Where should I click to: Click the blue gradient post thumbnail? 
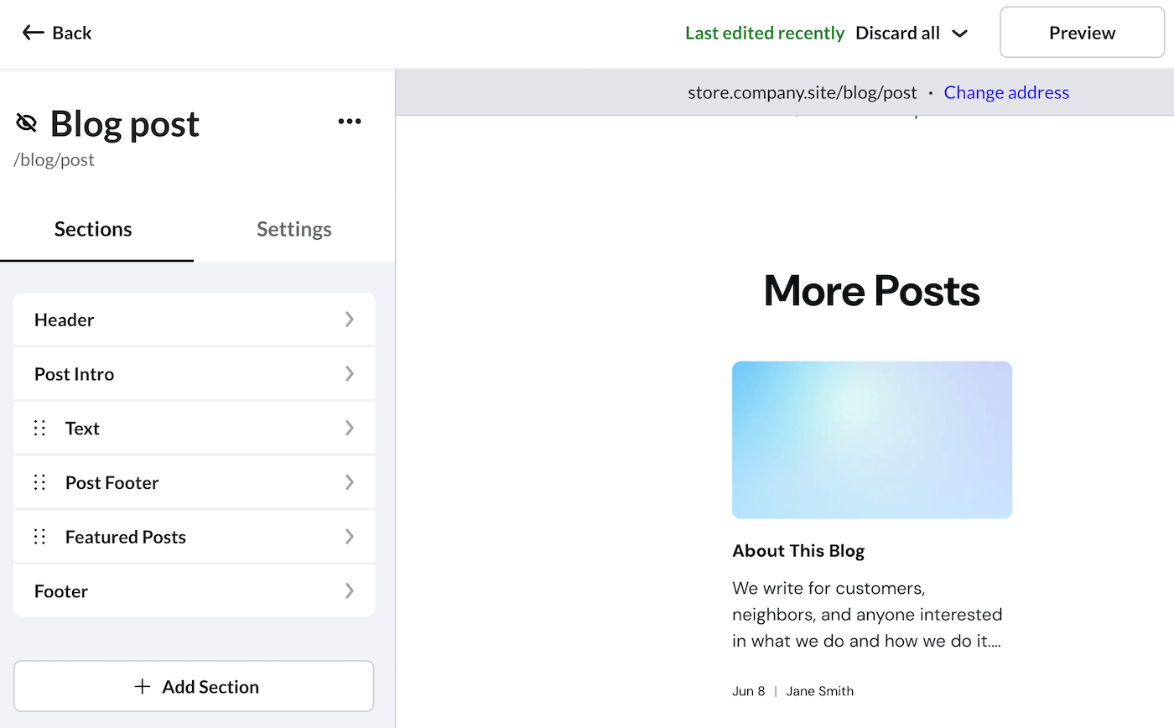point(872,439)
